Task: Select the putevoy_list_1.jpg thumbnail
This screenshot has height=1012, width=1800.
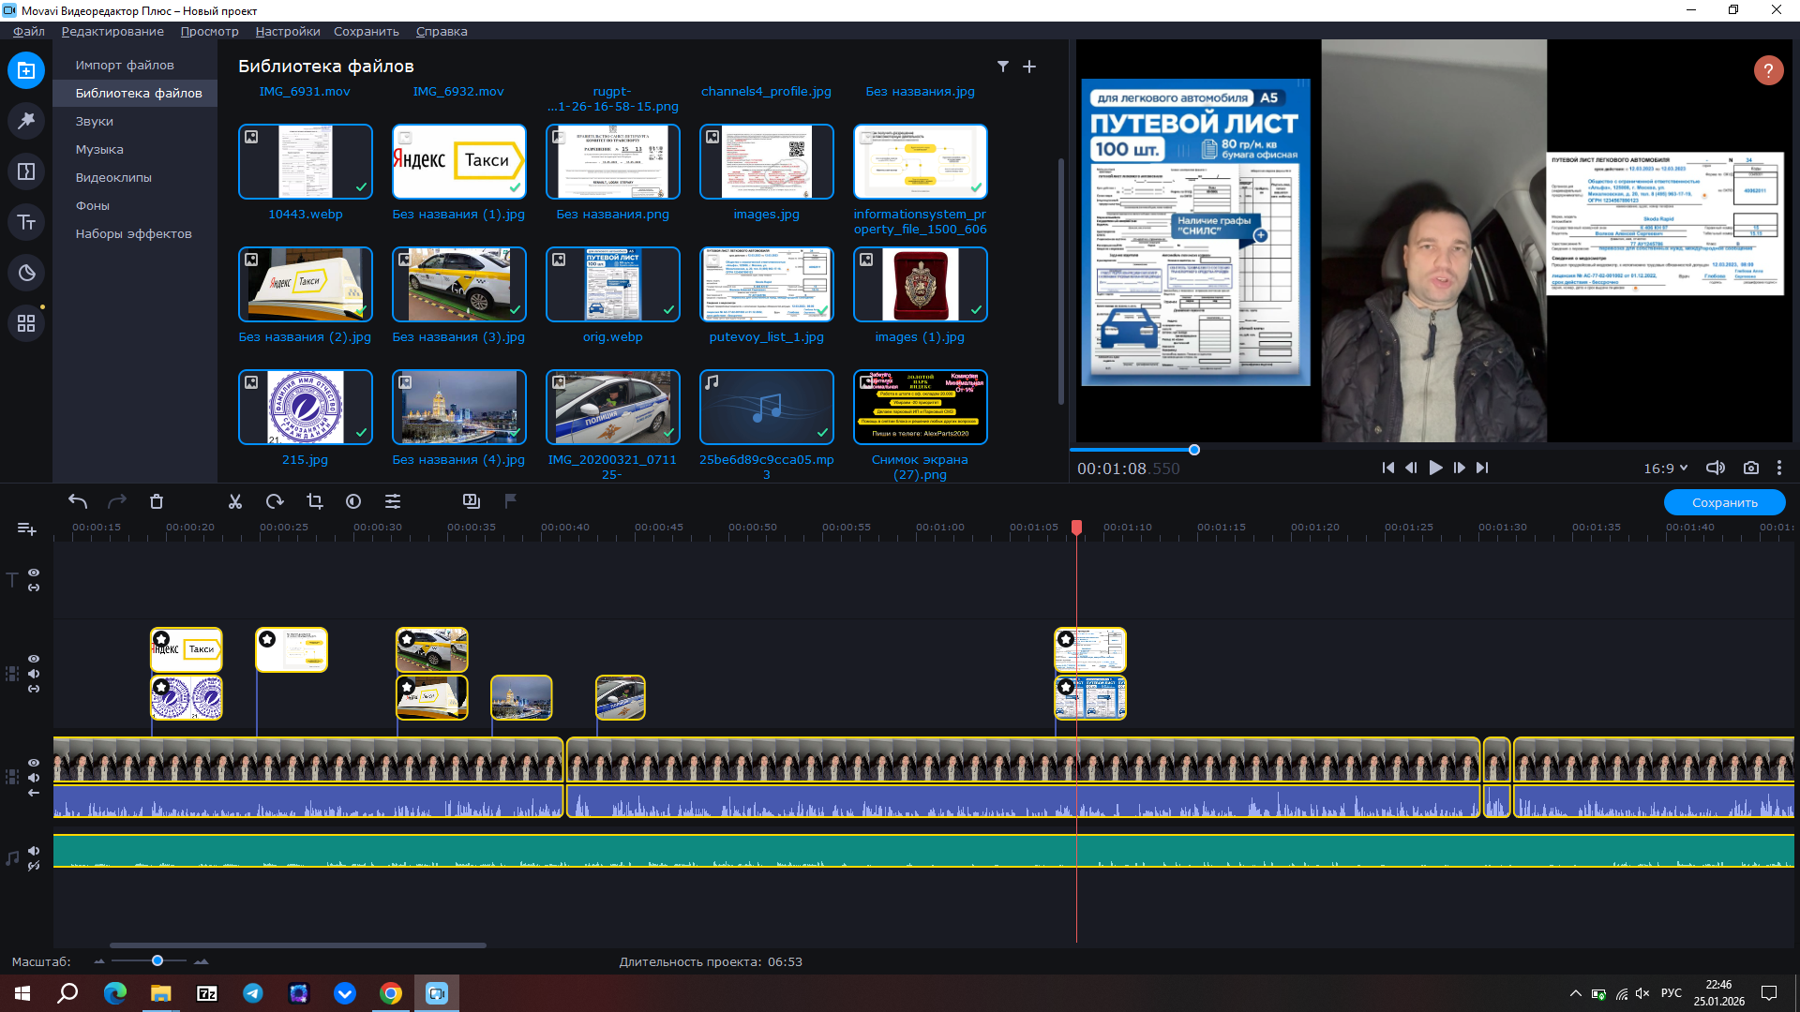Action: [x=766, y=284]
